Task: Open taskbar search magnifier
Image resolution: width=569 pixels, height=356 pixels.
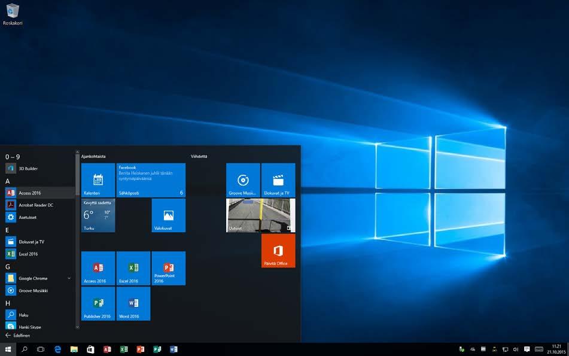Action: 25,349
